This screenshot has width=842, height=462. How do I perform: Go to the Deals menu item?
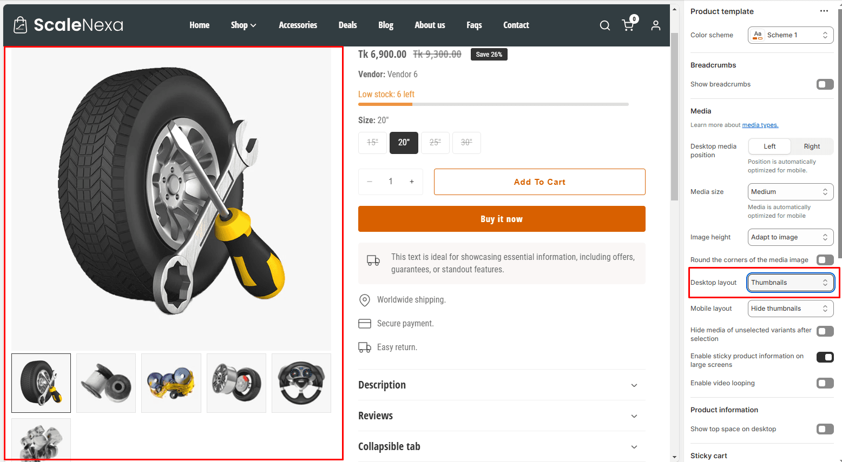click(x=347, y=25)
